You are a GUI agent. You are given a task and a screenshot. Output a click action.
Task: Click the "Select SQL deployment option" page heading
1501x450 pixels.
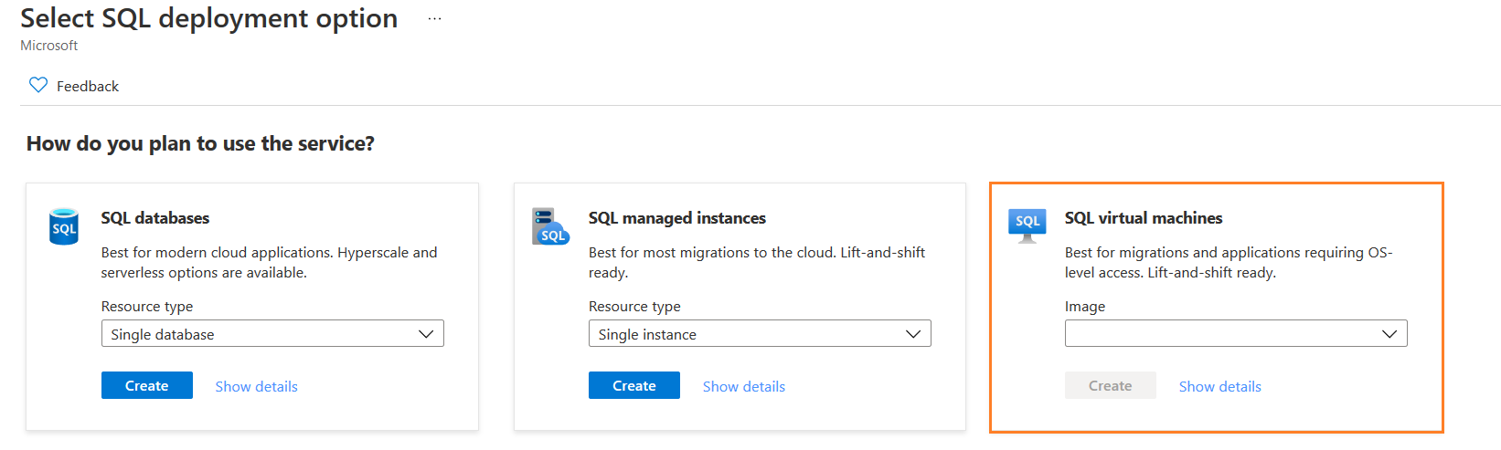pos(209,19)
